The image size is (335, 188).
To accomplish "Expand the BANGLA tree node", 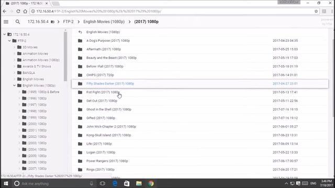I will pyautogui.click(x=14, y=73).
